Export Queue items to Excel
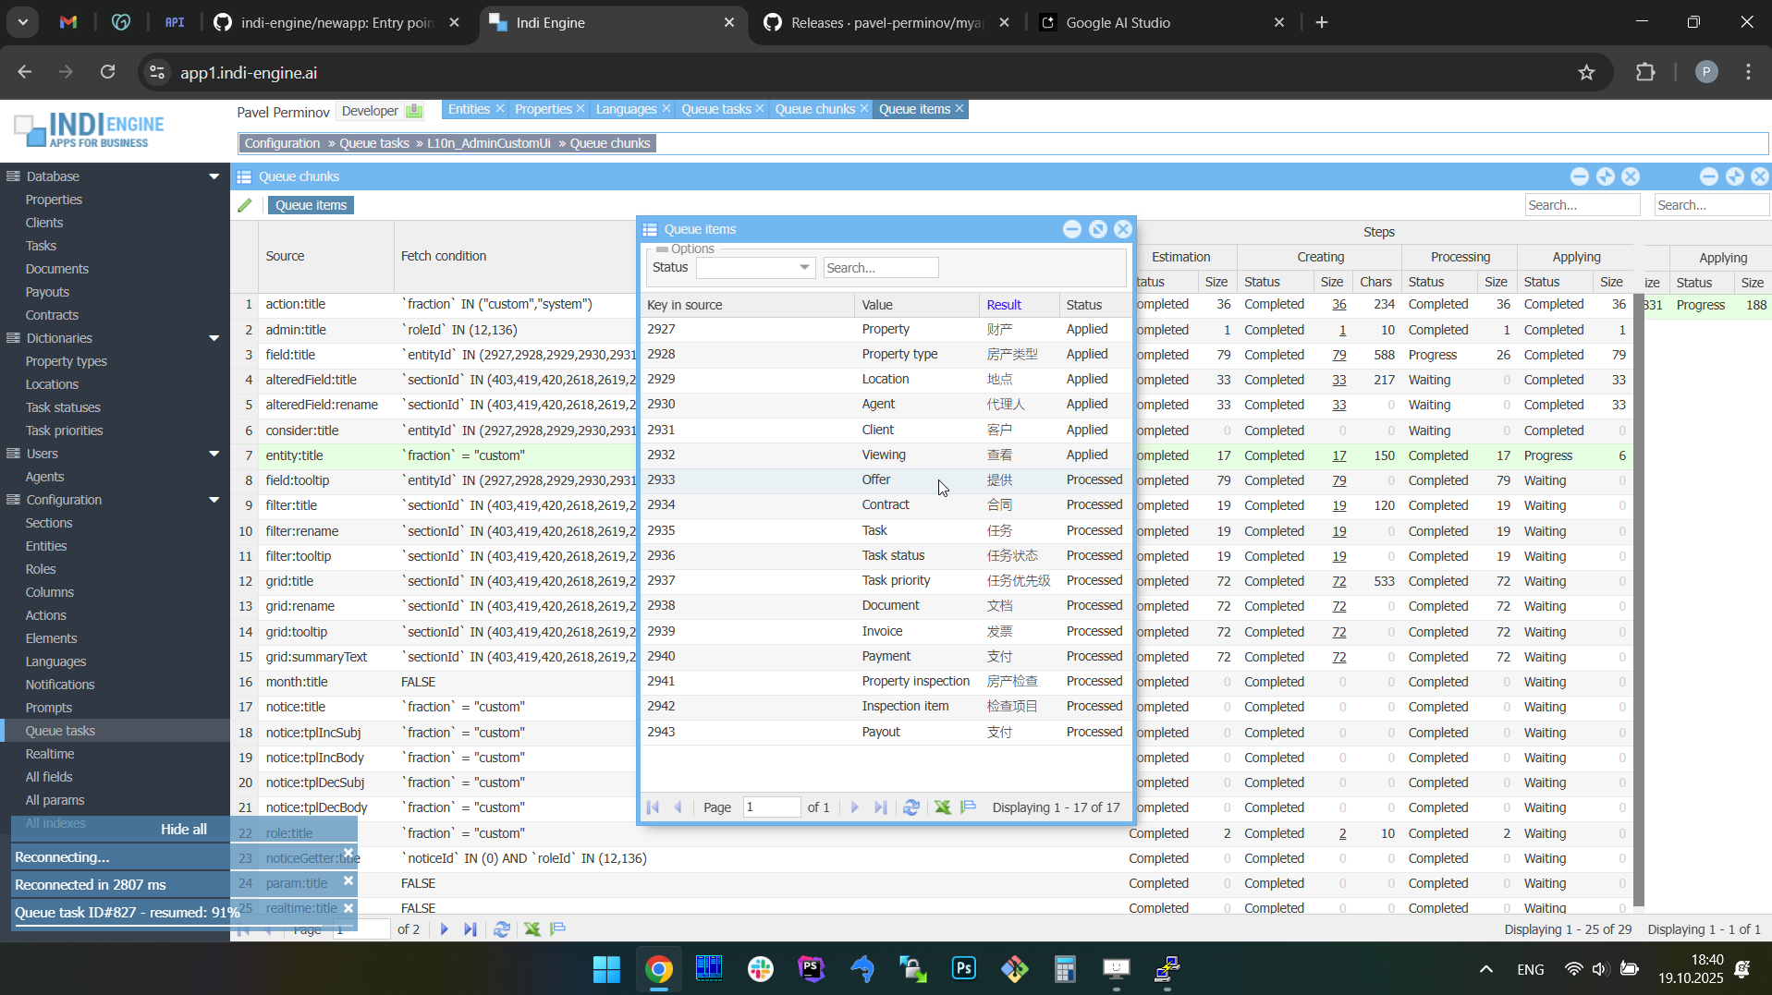Screen dimensions: 1772x995 [942, 807]
